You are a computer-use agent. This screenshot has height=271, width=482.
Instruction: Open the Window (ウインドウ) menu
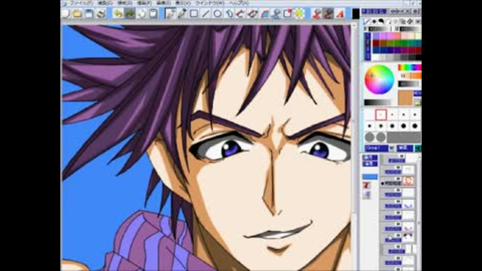coord(210,3)
